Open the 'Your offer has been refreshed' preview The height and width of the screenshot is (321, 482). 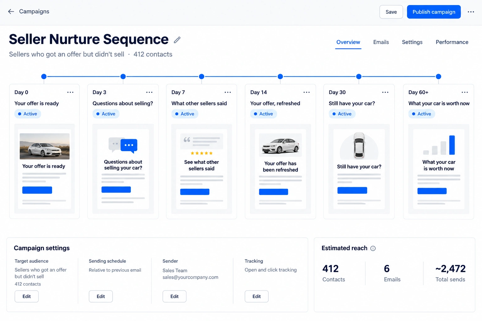280,169
